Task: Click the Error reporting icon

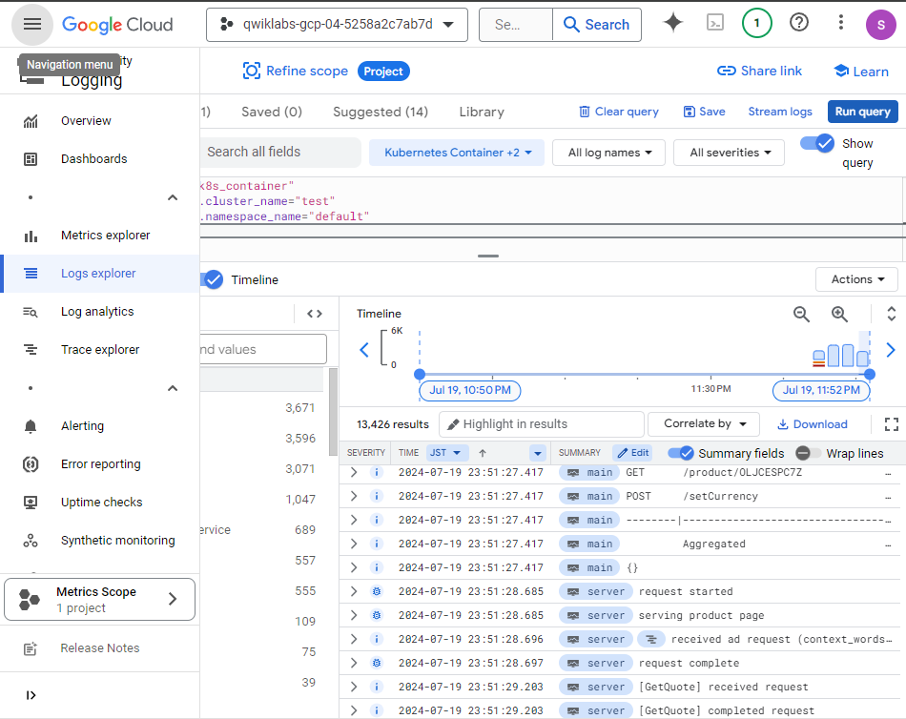Action: tap(31, 464)
